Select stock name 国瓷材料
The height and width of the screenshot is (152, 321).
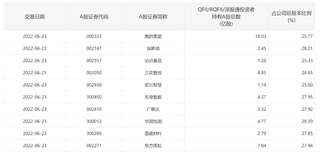153,134
